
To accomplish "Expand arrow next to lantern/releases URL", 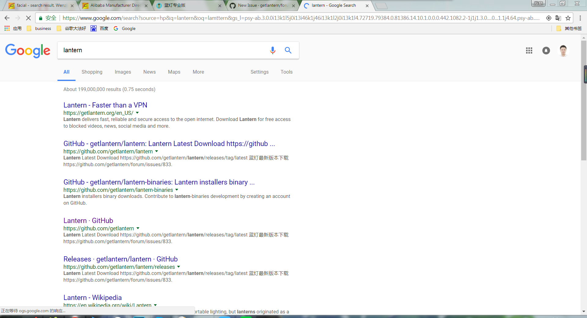I will [x=179, y=267].
